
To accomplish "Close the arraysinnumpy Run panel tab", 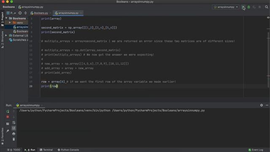I will point(42,105).
